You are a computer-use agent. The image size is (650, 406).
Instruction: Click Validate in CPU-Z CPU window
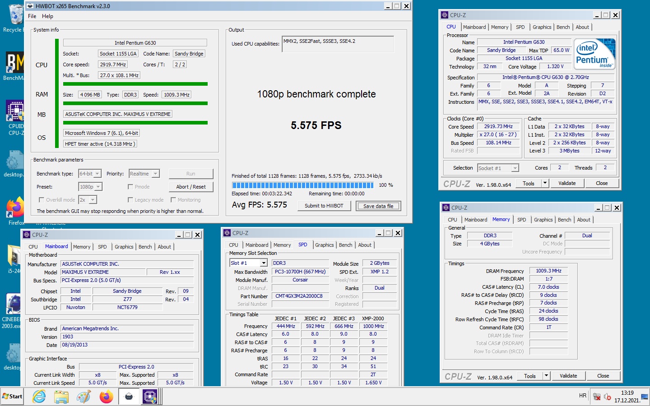[567, 183]
